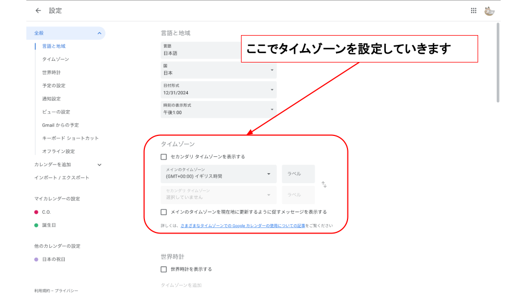This screenshot has height=296, width=527.
Task: Check the 世界時計を表示する checkbox
Action: [164, 269]
